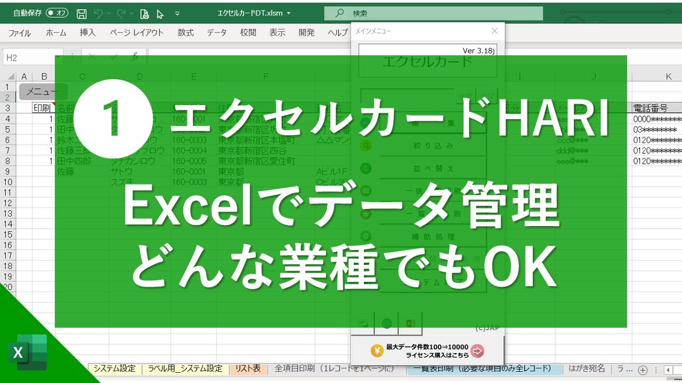Select row 1 header
This screenshot has width=682, height=383.
coord(8,87)
